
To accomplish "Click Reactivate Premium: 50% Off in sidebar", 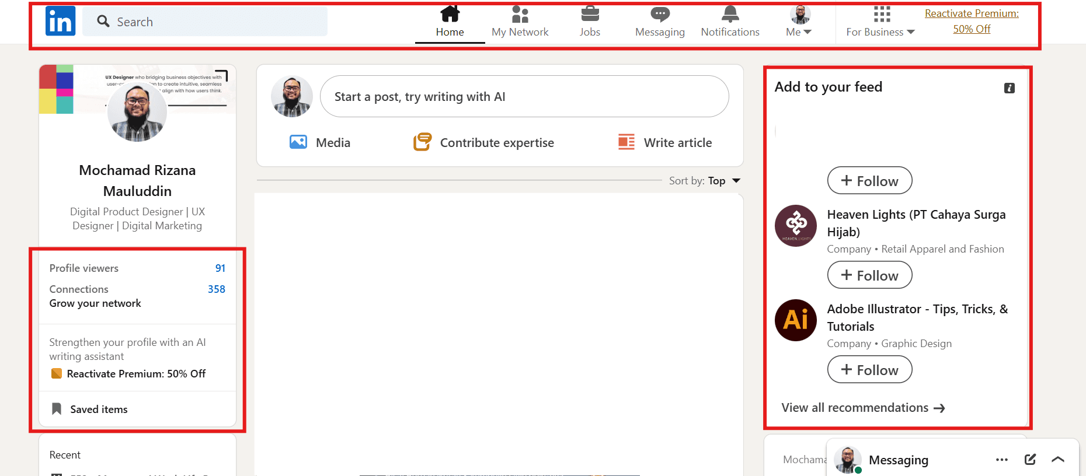I will [x=136, y=374].
